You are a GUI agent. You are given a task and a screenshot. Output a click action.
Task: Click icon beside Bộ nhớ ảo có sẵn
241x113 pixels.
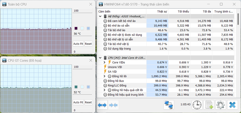point(105,26)
